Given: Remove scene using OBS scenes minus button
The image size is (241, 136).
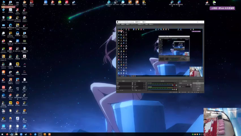Looking at the screenshot, I should point(119,90).
